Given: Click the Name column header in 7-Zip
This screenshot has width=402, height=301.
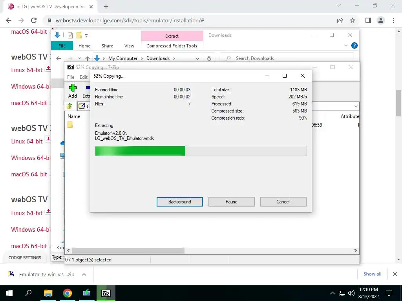Looking at the screenshot, I should [x=74, y=116].
